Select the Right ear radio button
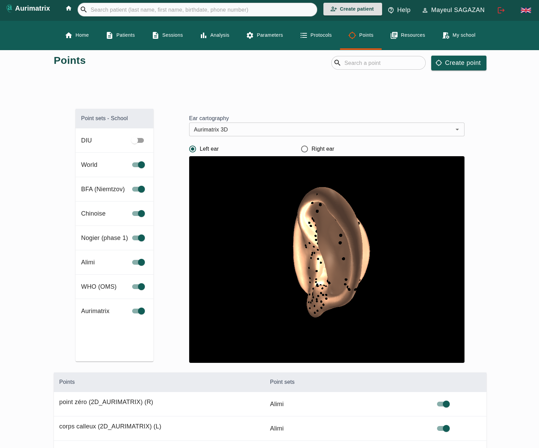Viewport: 539px width, 448px height. coord(305,149)
